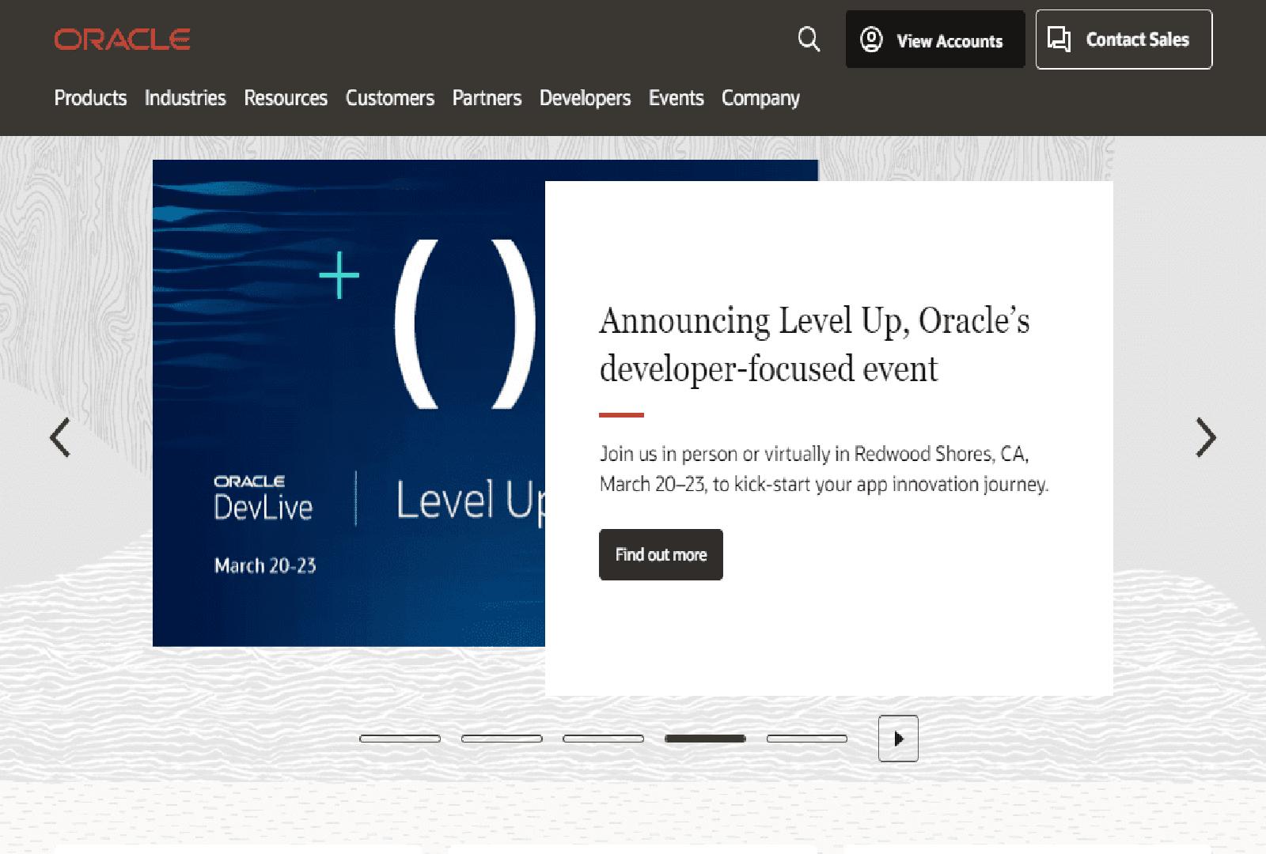The image size is (1266, 854).
Task: Click the Contact Sales button
Action: point(1123,40)
